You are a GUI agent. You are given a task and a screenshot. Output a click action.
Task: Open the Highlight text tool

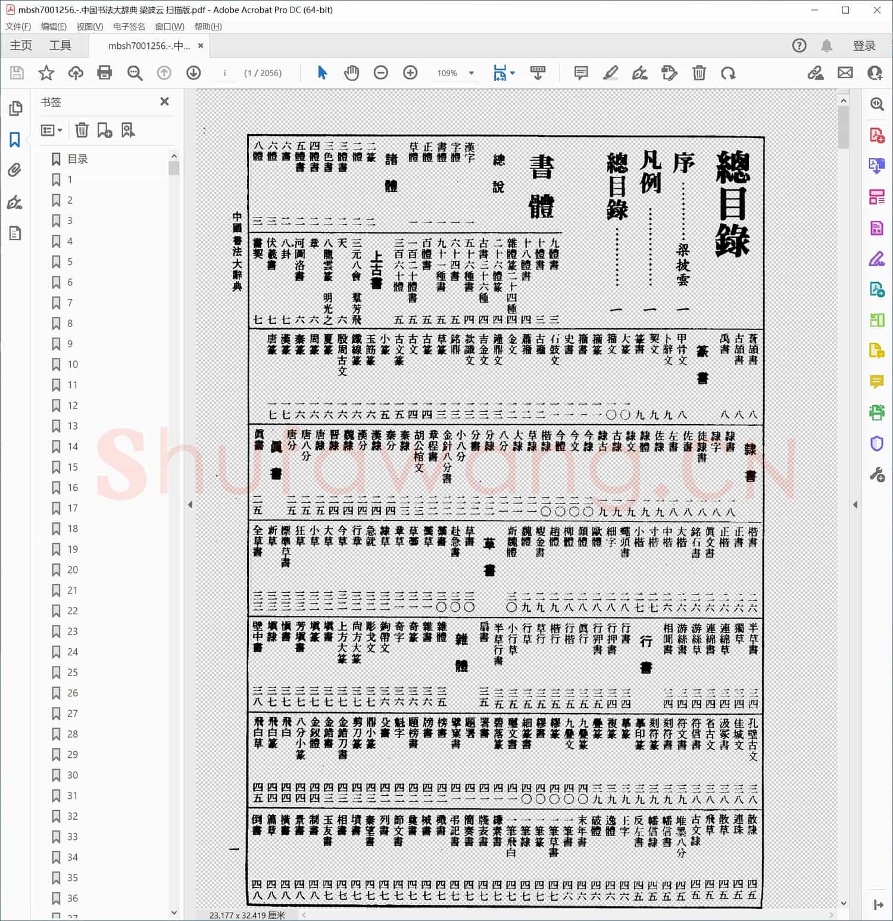[x=610, y=73]
